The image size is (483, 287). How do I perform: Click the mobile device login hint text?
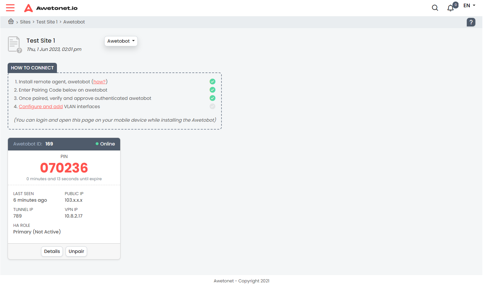(x=115, y=120)
